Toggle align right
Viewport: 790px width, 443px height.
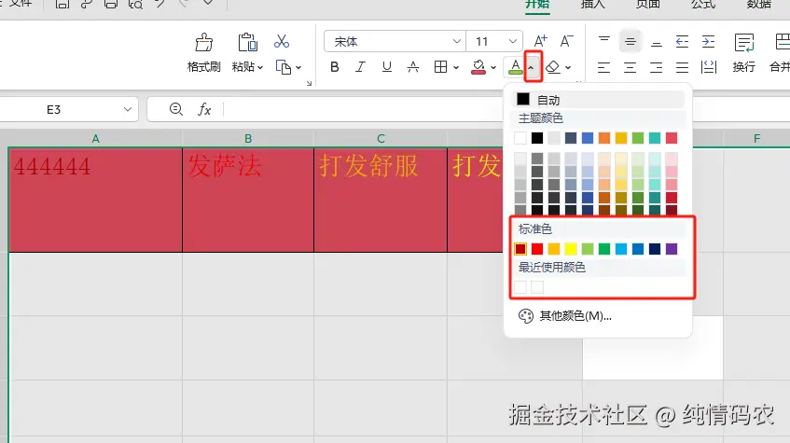pos(656,67)
